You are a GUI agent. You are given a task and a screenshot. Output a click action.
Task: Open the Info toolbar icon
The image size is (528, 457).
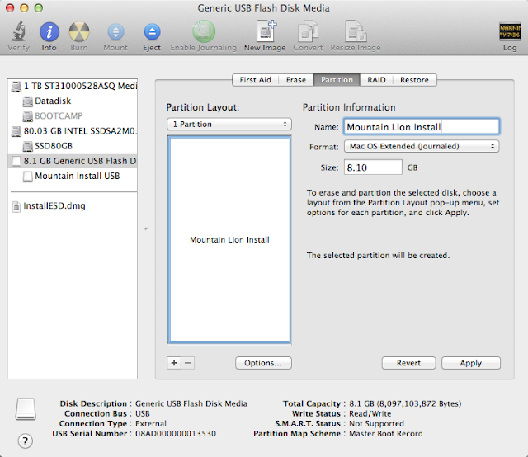click(x=49, y=31)
